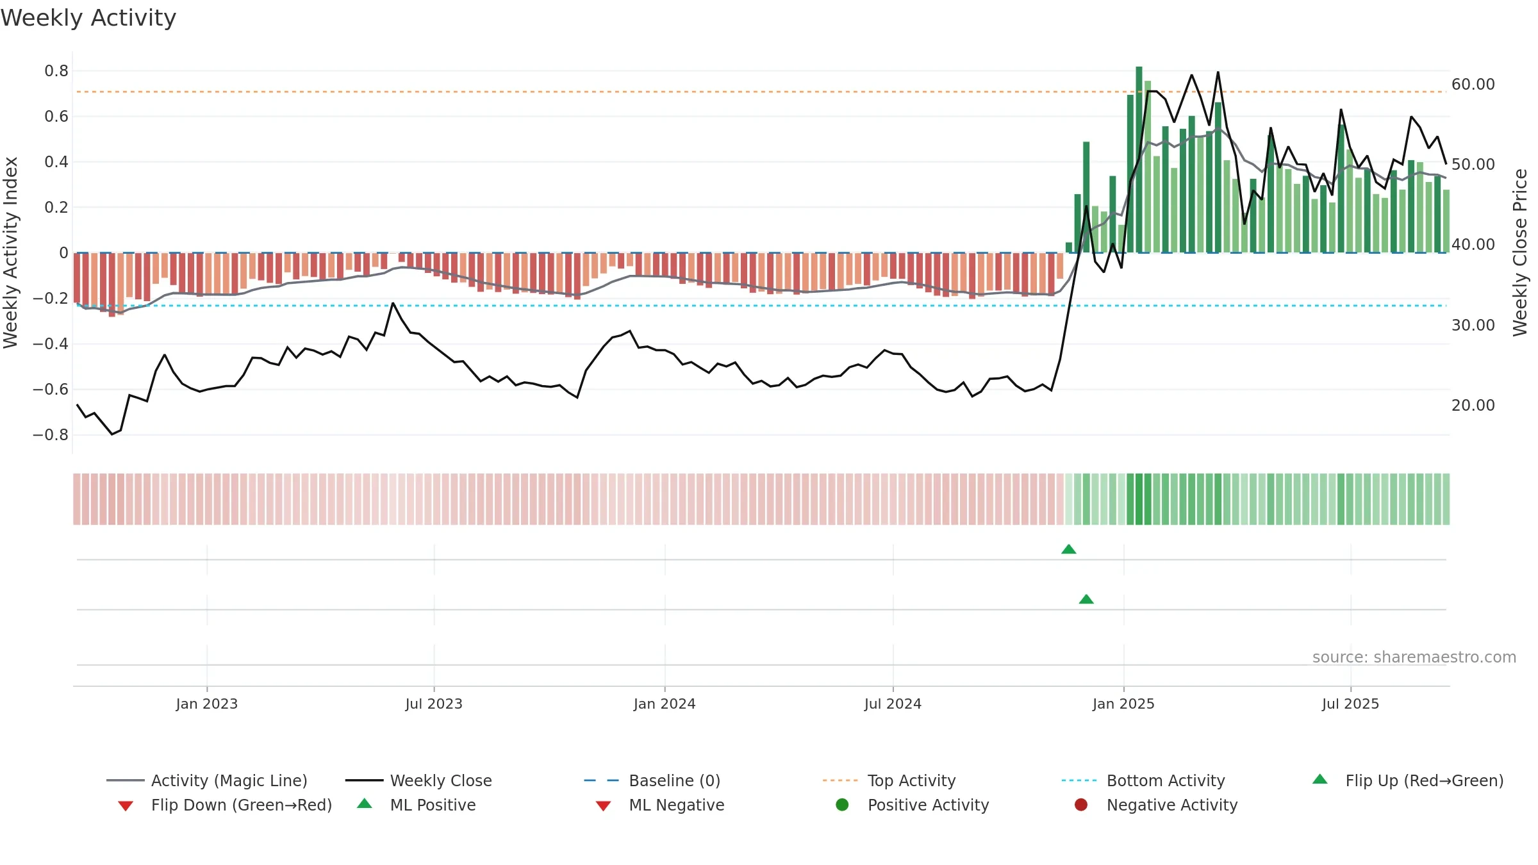Toggle the Flip Up (Red→Green) legend entry
The height and width of the screenshot is (865, 1538).
1408,780
